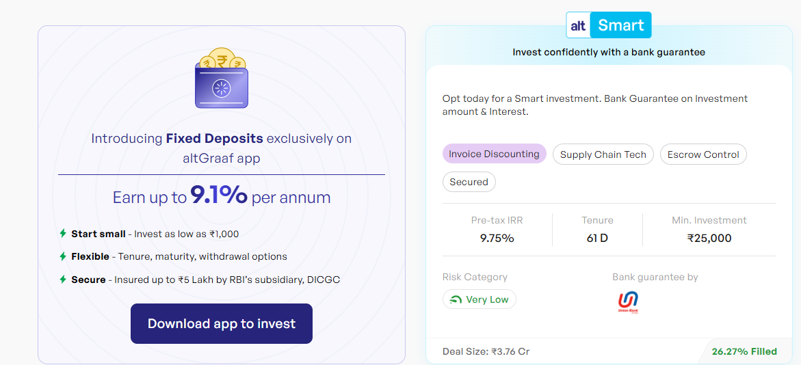
Task: Click Download app to invest button
Action: [x=221, y=324]
